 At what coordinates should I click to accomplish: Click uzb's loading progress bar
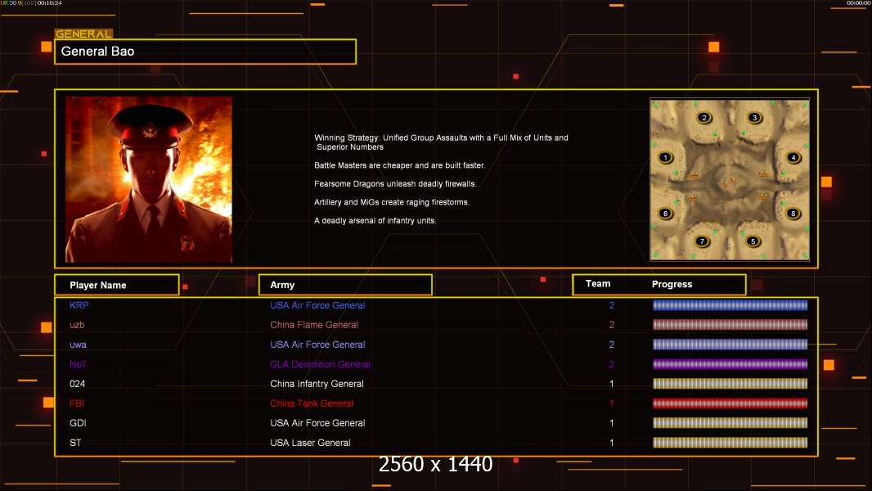click(x=730, y=325)
